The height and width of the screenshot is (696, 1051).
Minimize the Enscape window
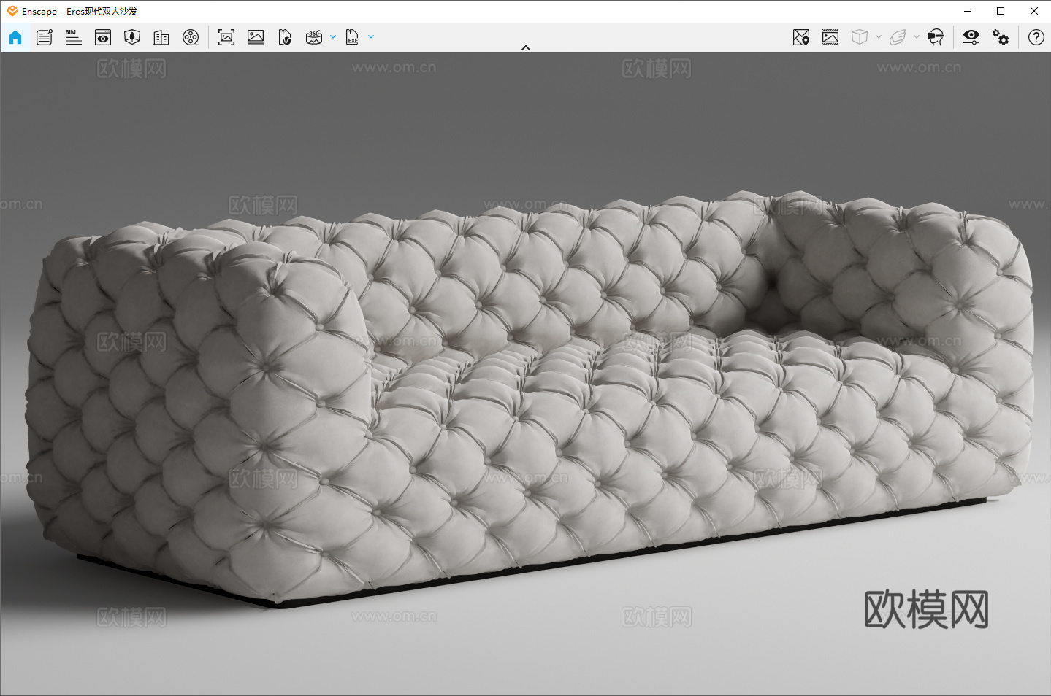click(x=968, y=11)
